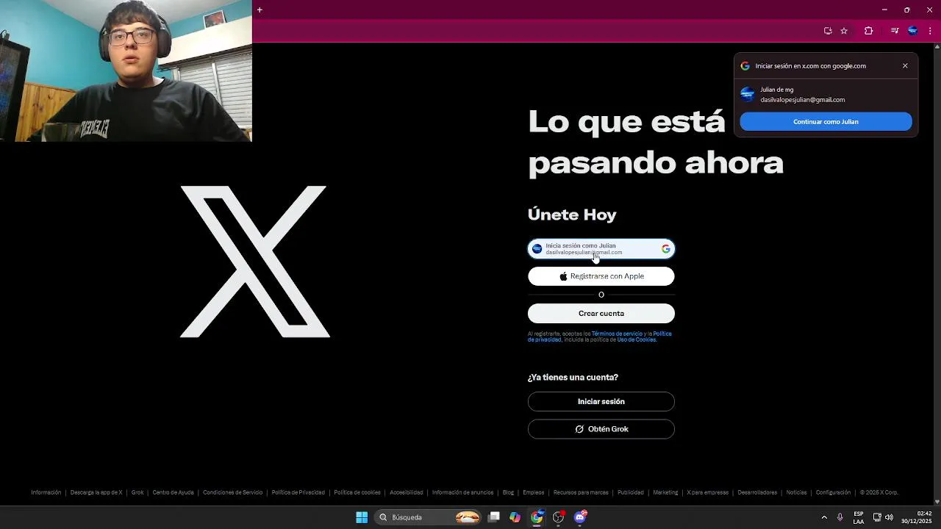Viewport: 941px width, 529px height.
Task: Bookmark this page with the star icon
Action: click(844, 31)
